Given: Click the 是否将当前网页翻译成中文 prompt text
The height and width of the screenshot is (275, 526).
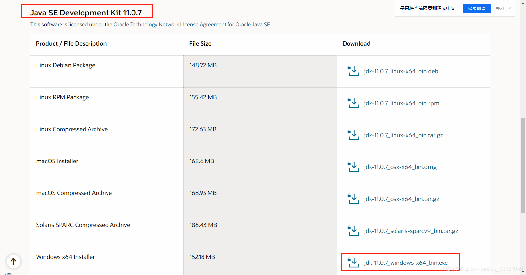Looking at the screenshot, I should tap(427, 8).
